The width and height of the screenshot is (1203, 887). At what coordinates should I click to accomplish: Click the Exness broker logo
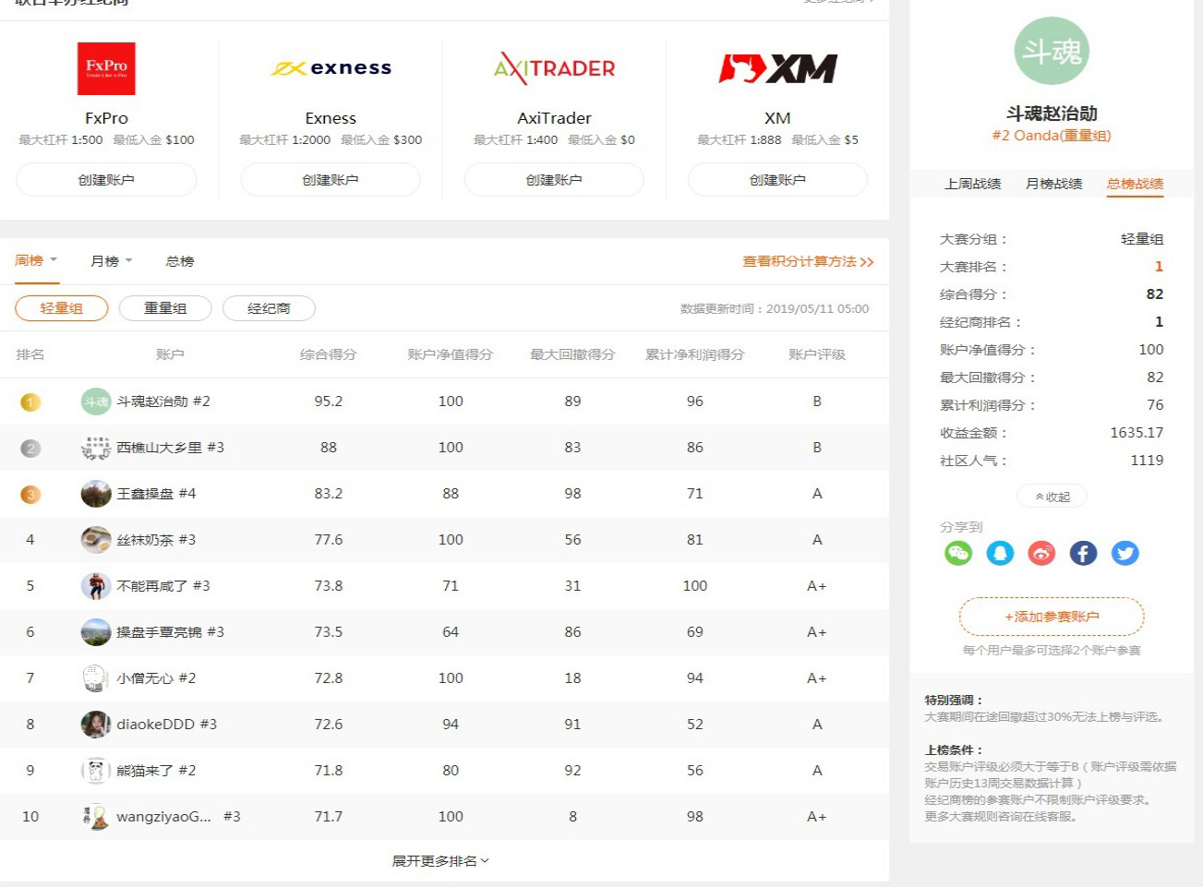[331, 68]
